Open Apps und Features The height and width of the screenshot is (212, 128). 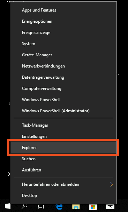63,10
